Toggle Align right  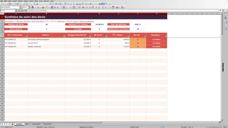click(x=58, y=7)
